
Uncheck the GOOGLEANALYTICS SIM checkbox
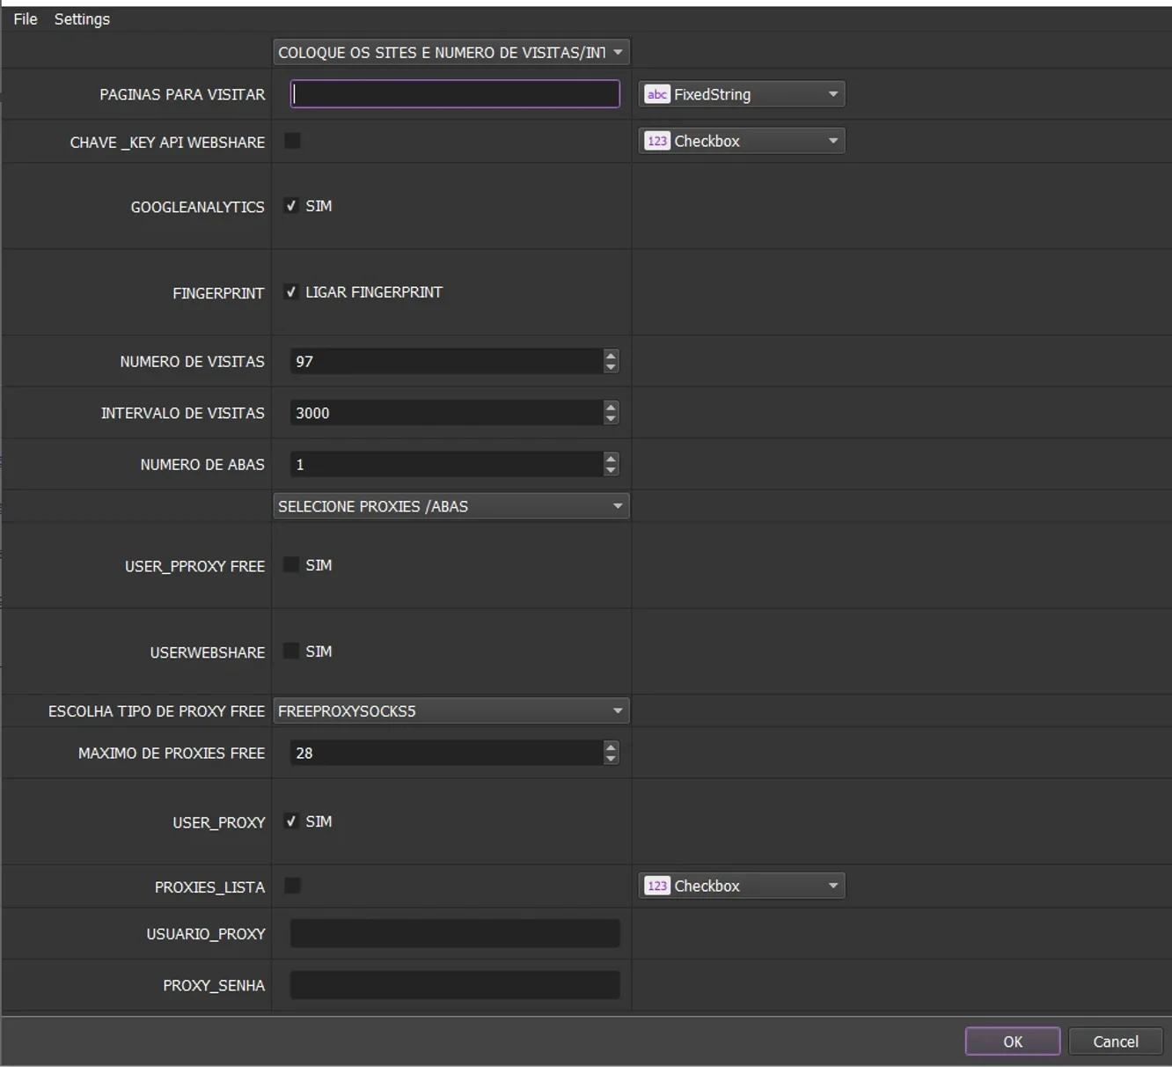coord(291,206)
